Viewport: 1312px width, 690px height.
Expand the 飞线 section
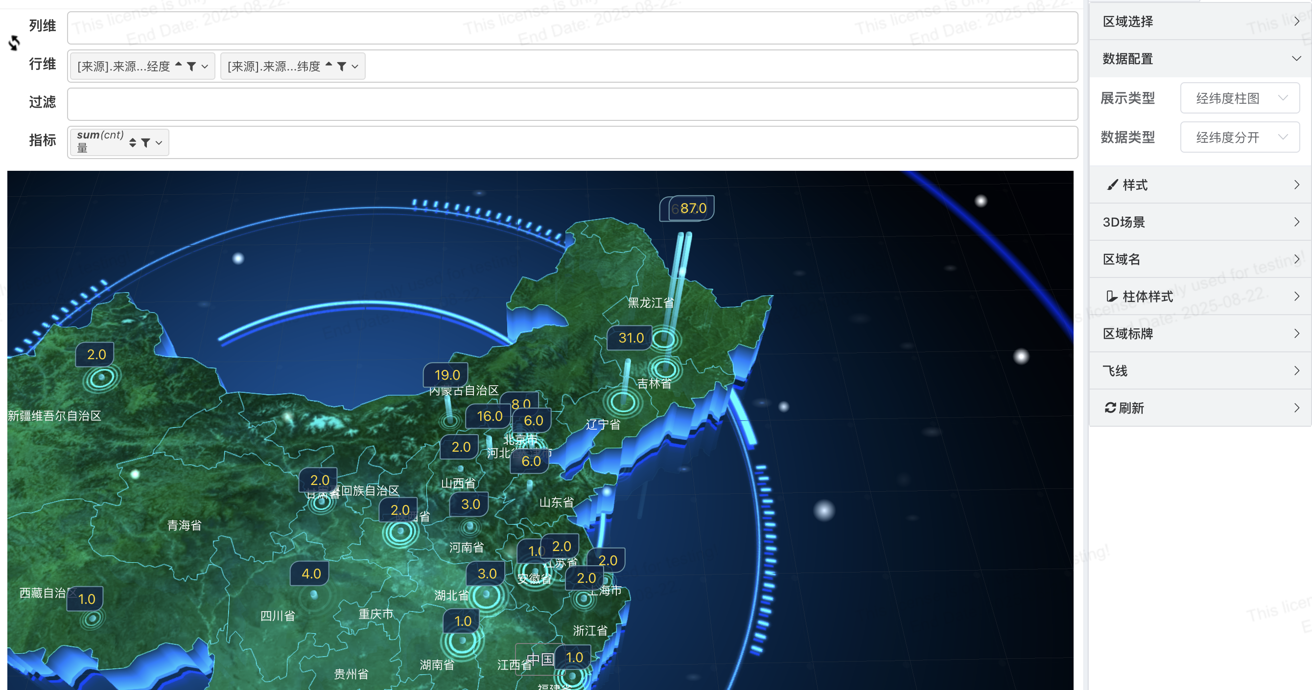tap(1200, 371)
